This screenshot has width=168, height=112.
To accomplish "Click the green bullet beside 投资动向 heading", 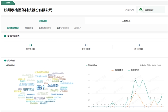I will click(5, 60).
